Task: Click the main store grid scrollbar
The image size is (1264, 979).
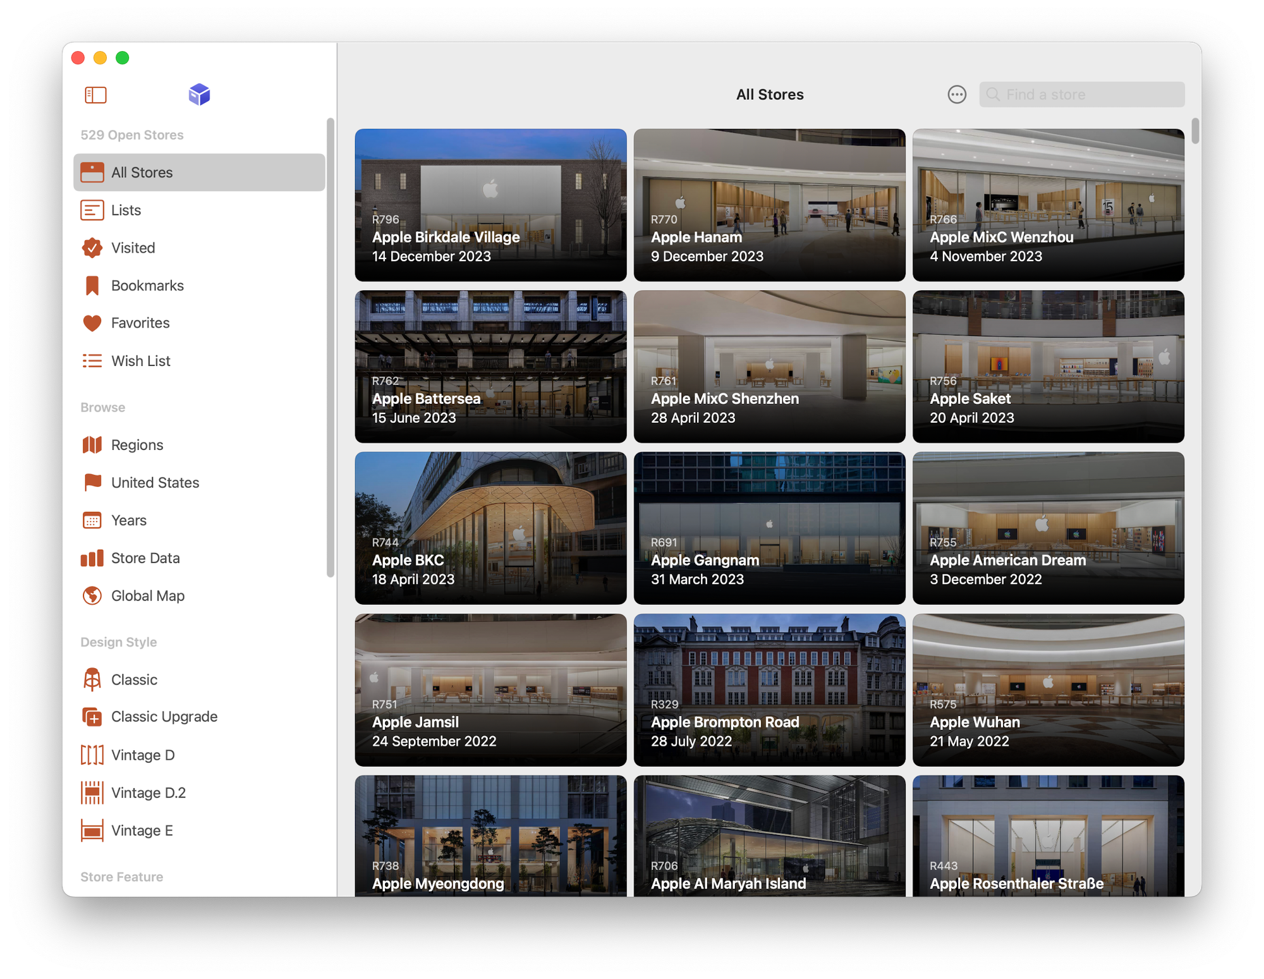Action: (x=1194, y=131)
